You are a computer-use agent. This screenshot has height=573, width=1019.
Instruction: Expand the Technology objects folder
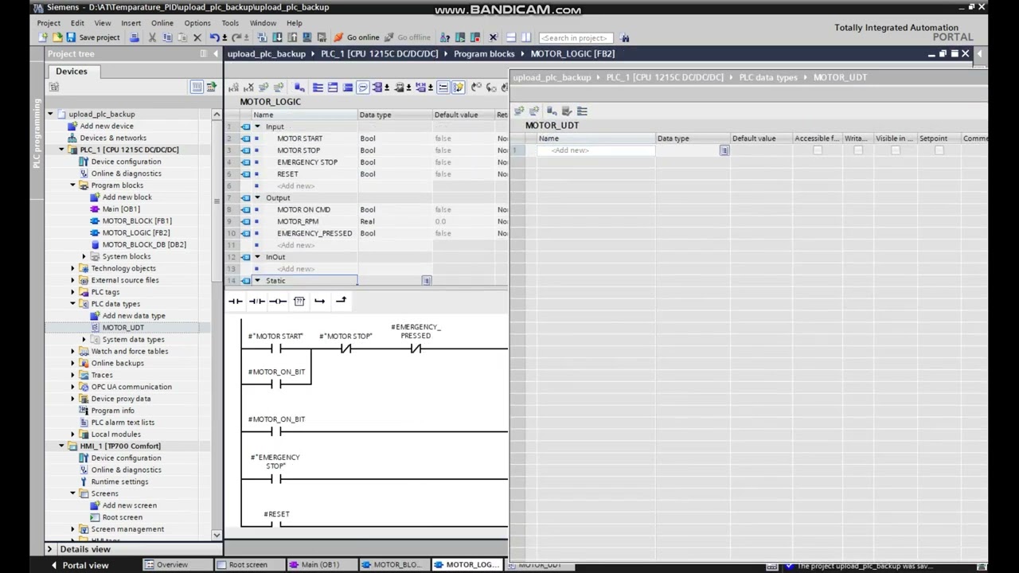click(73, 268)
